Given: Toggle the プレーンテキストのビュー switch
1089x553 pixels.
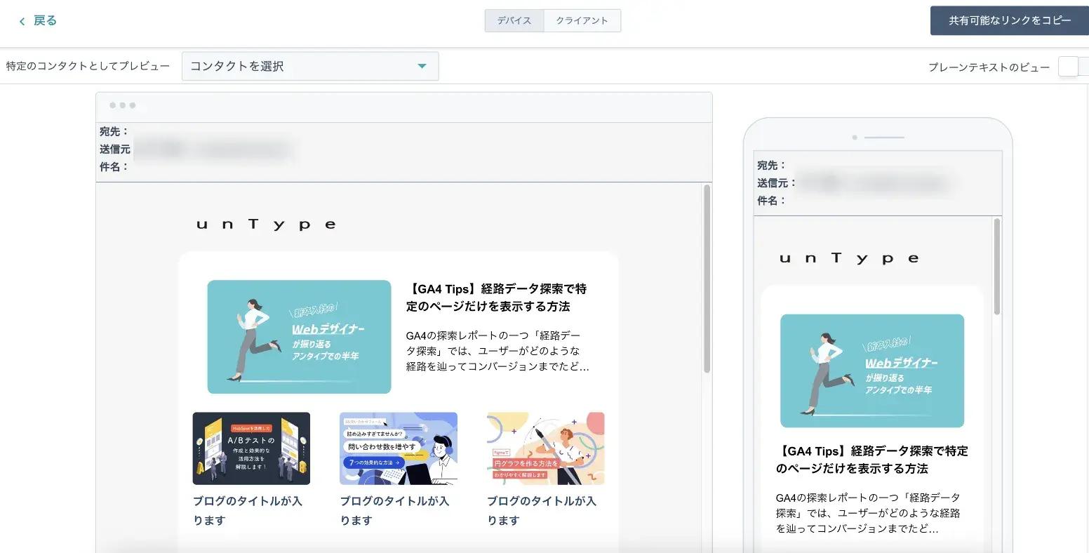Looking at the screenshot, I should [x=1074, y=67].
